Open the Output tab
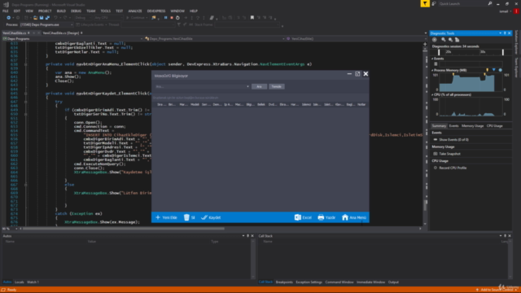Screen dimensions: 521x293 coord(393,282)
